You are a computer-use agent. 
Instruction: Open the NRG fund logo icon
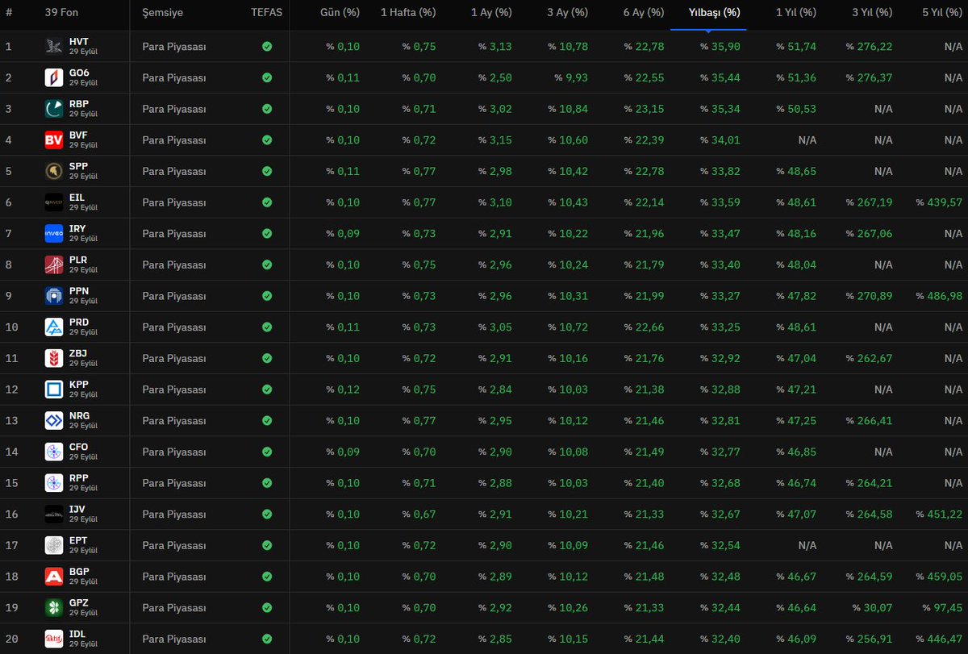point(54,421)
